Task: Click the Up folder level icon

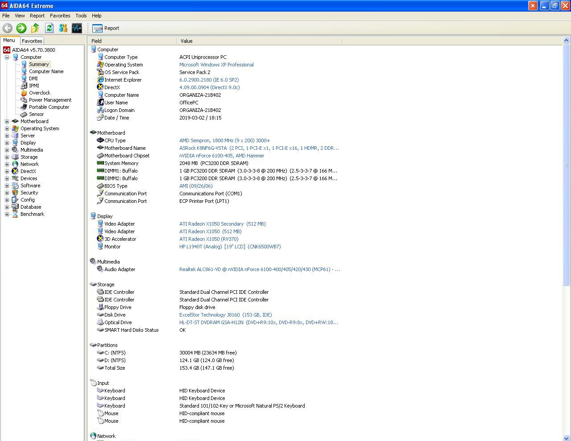Action: click(x=35, y=28)
